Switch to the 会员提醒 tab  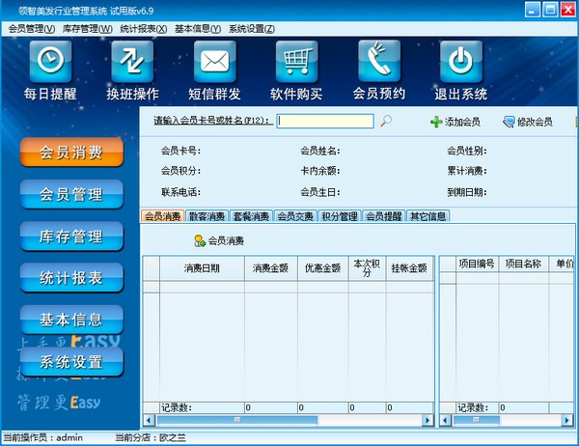(384, 216)
